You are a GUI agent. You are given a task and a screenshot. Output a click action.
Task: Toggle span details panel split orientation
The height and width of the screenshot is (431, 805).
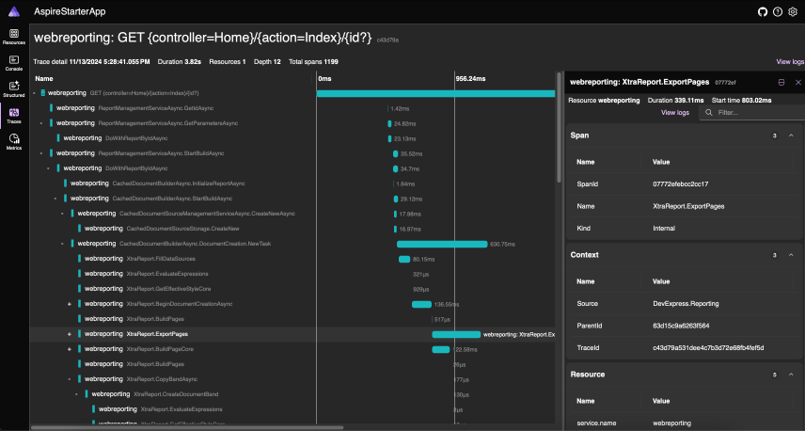[781, 83]
